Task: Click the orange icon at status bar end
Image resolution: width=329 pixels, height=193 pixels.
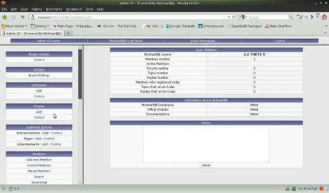Action: click(321, 189)
